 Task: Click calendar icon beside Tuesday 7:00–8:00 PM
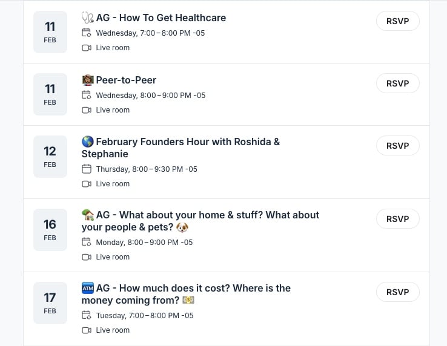pyautogui.click(x=87, y=316)
